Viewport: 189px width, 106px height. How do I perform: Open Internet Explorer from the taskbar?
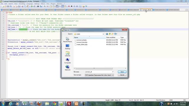tap(11, 104)
